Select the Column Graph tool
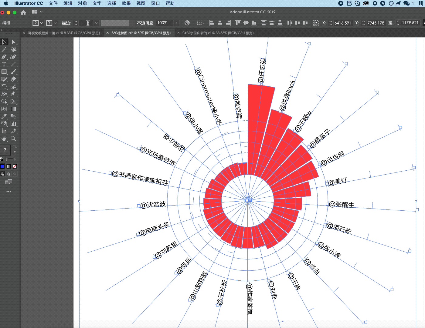Screen dimensions: 425x328 13,124
